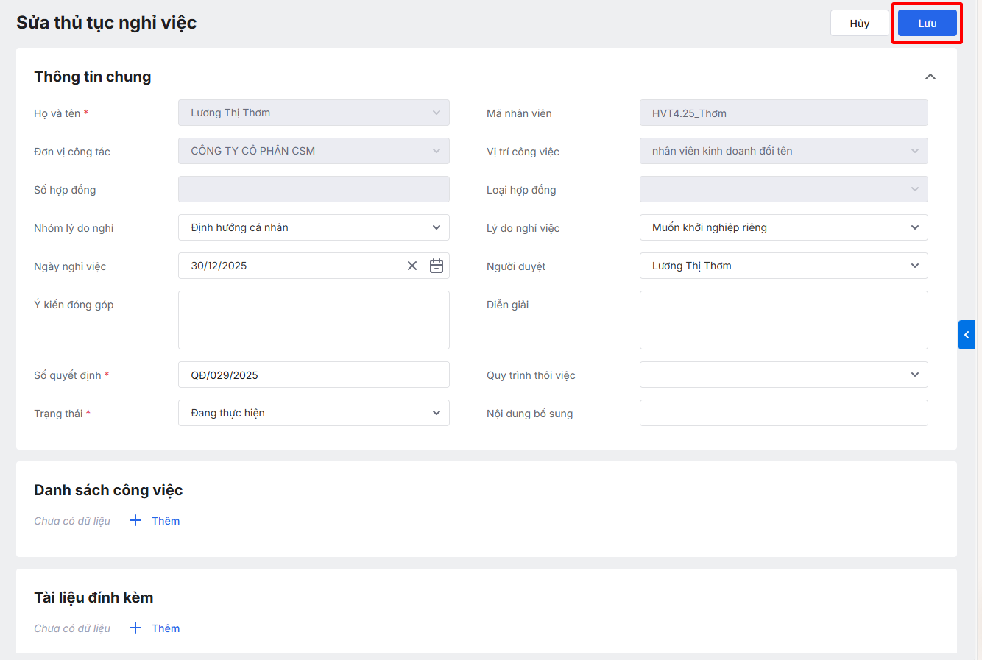This screenshot has width=982, height=660.
Task: Collapse the Thông tin chung section
Action: [x=930, y=77]
